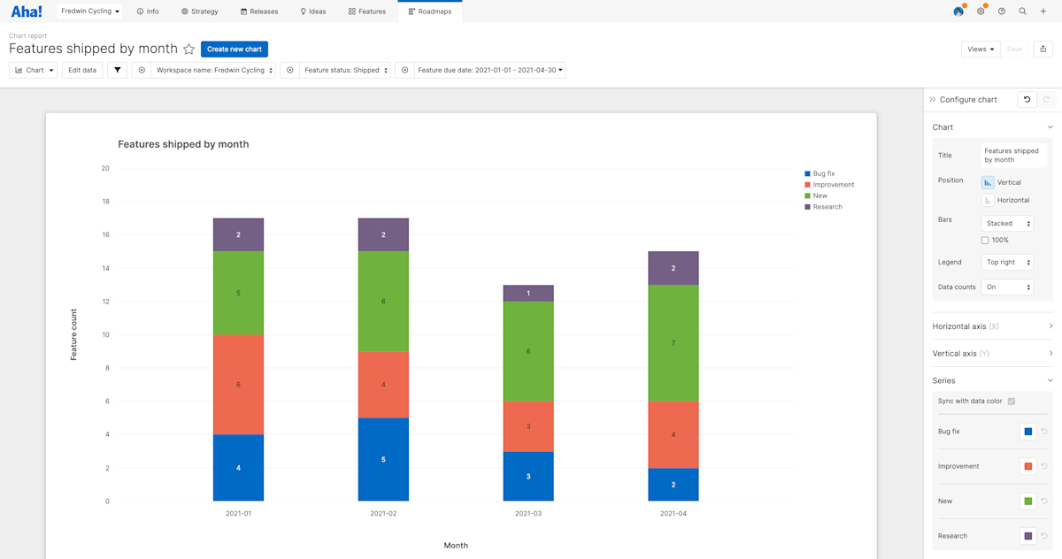Open the Strategy menu in top navigation
This screenshot has height=559, width=1062.
pos(199,11)
